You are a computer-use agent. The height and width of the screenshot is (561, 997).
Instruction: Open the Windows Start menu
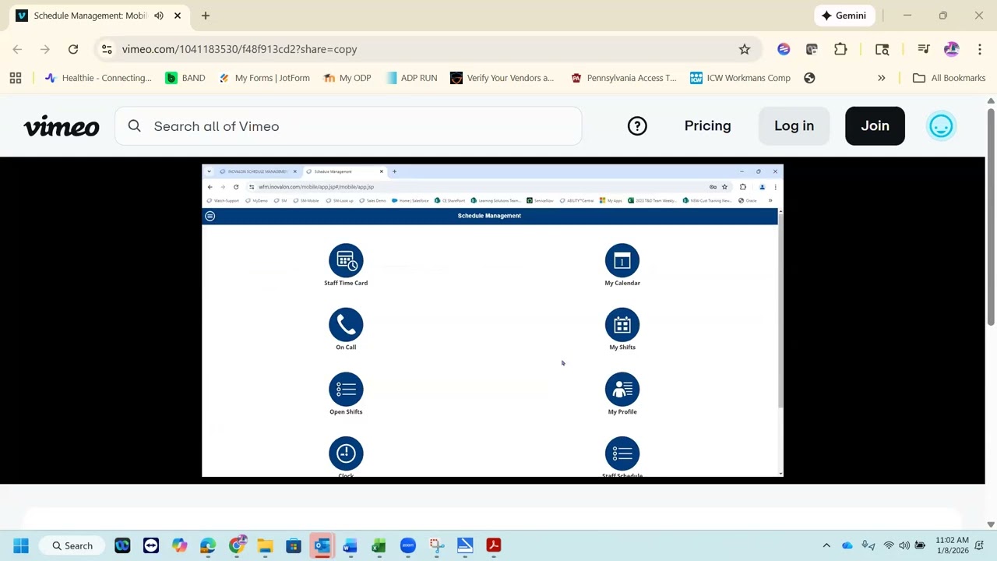(x=21, y=545)
